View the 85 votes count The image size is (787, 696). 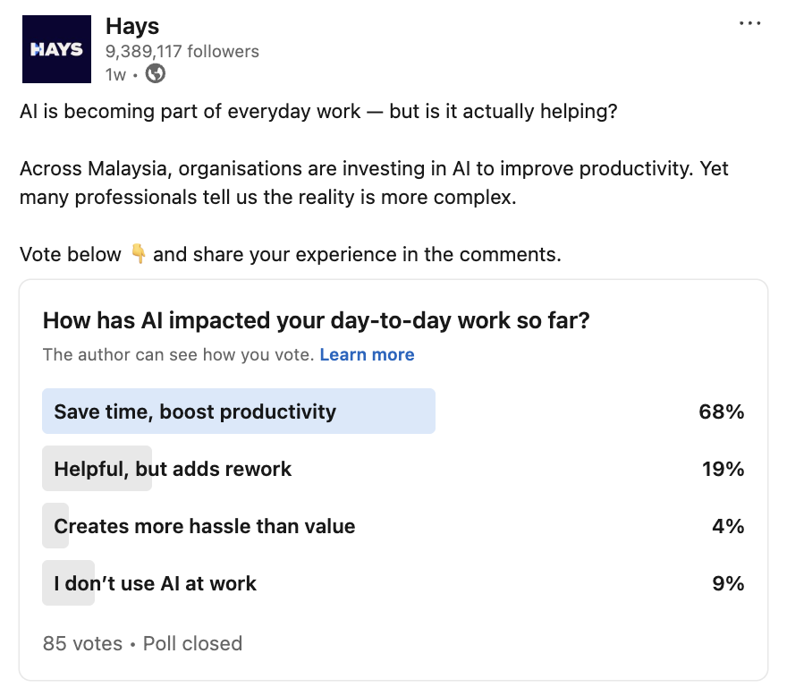click(x=82, y=643)
